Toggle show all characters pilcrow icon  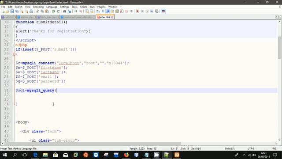[103, 11]
